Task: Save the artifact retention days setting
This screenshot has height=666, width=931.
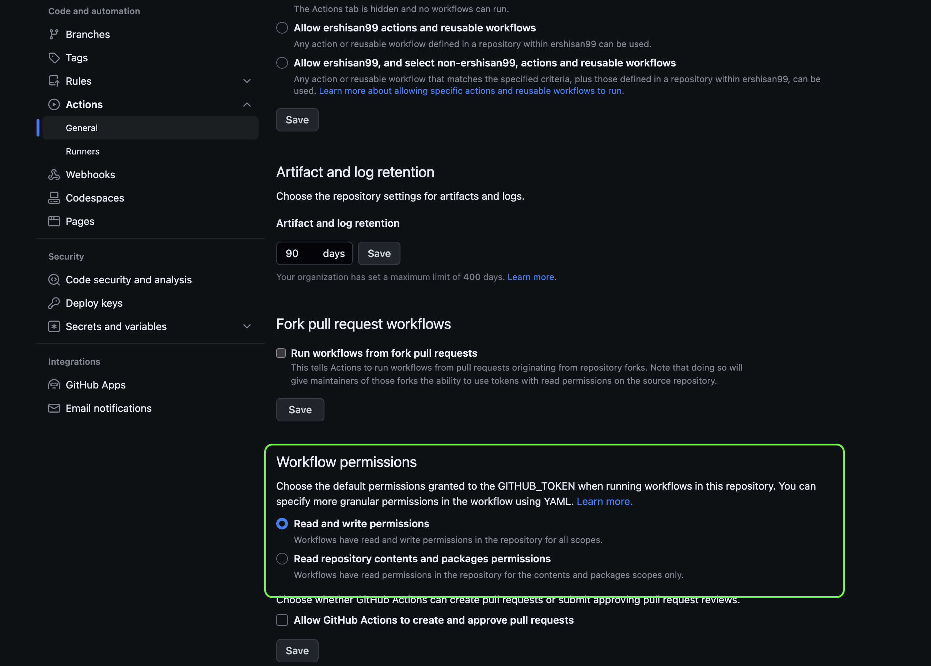Action: click(379, 253)
